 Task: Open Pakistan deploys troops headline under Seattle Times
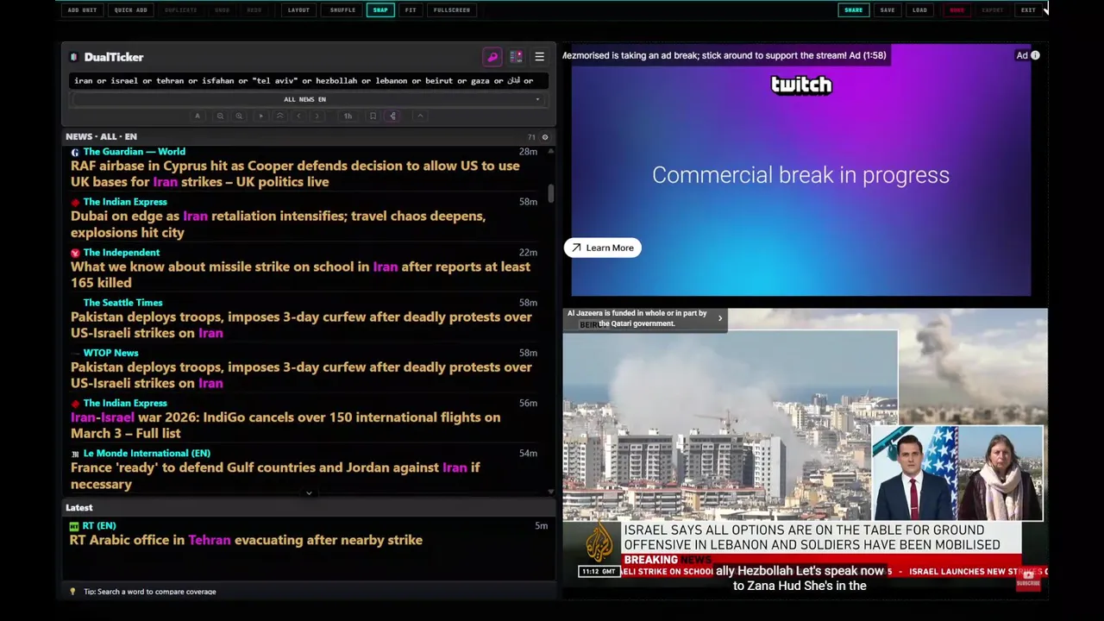pyautogui.click(x=301, y=324)
